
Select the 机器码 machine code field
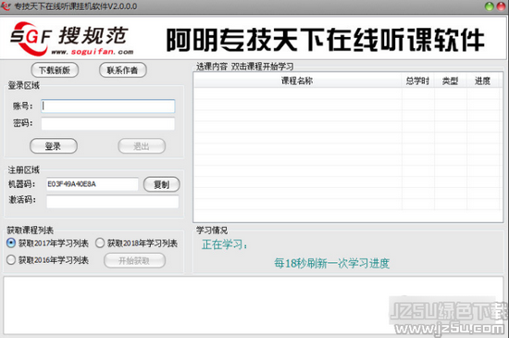93,184
